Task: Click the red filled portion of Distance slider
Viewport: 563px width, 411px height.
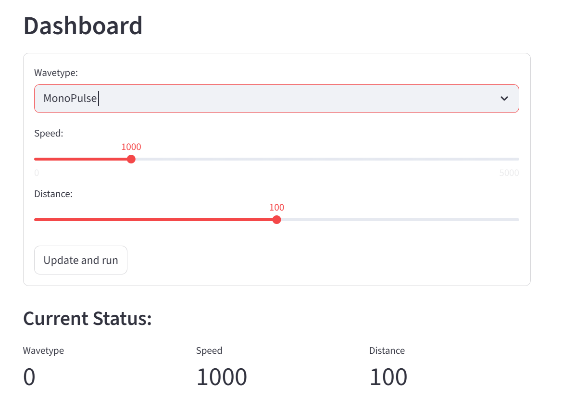Action: 154,220
